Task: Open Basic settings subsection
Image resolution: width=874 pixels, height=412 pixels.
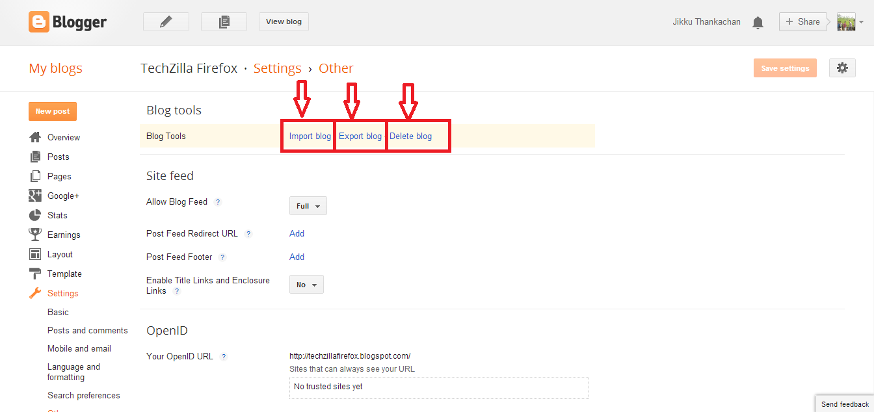Action: click(x=58, y=312)
